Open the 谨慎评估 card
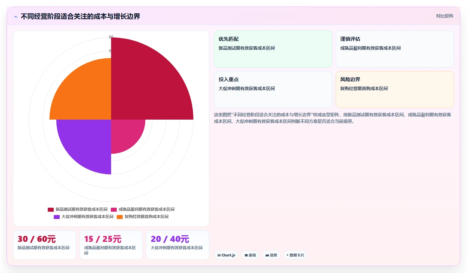467x273 pixels. coord(395,49)
